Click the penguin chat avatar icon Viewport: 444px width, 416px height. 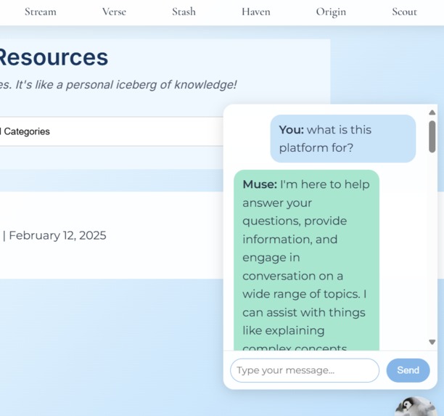coord(416,407)
